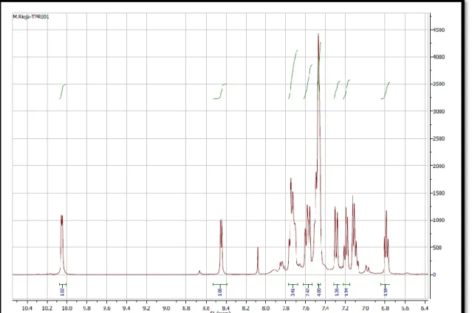Image resolution: width=472 pixels, height=313 pixels.
Task: Click the peak top near 10.05 ppm
Action: 62,217
